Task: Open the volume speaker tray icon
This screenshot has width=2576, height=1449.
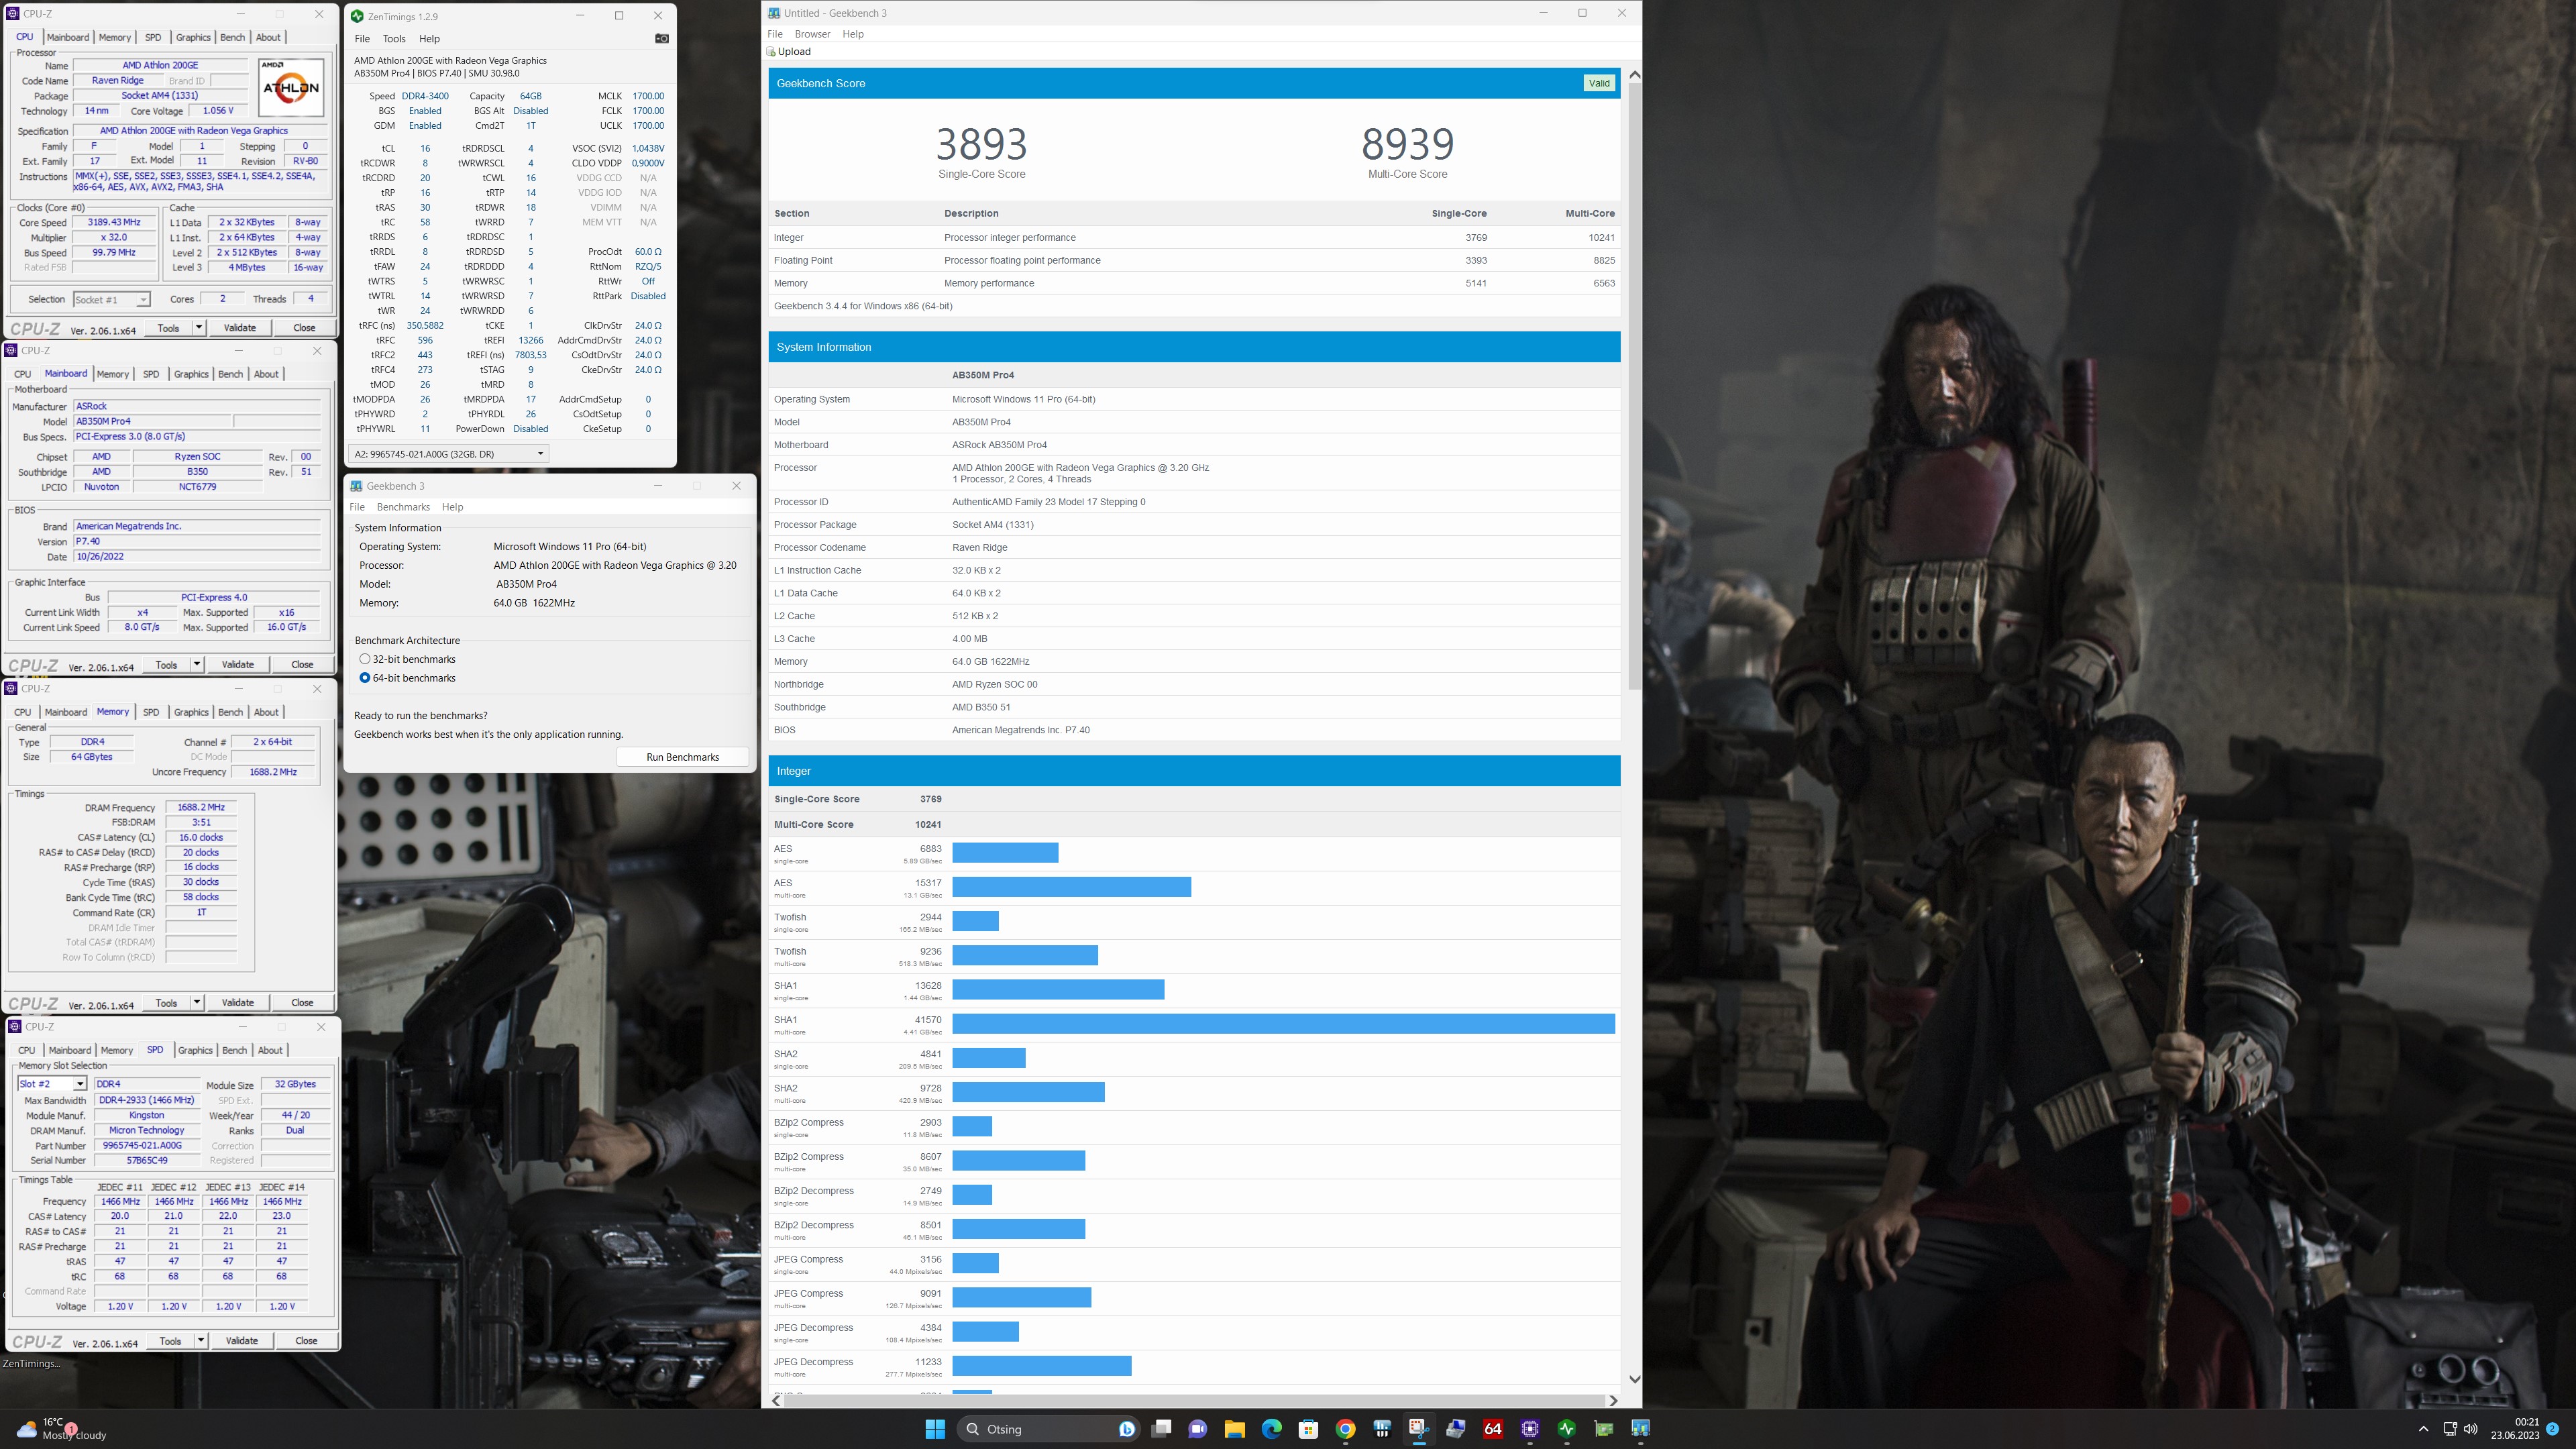Action: 2471,1429
